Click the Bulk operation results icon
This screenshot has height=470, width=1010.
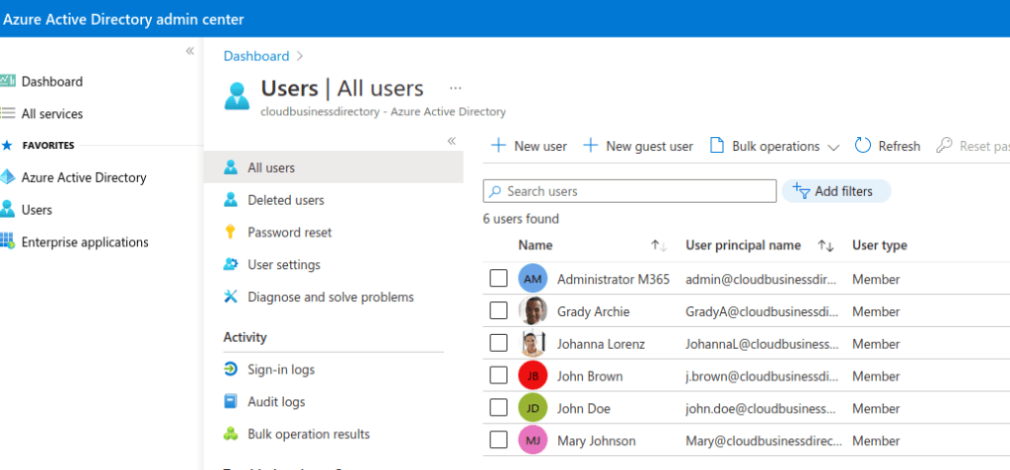pyautogui.click(x=231, y=434)
